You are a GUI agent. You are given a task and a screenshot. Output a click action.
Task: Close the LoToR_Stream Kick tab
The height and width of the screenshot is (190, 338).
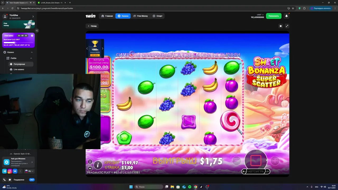click(65, 3)
